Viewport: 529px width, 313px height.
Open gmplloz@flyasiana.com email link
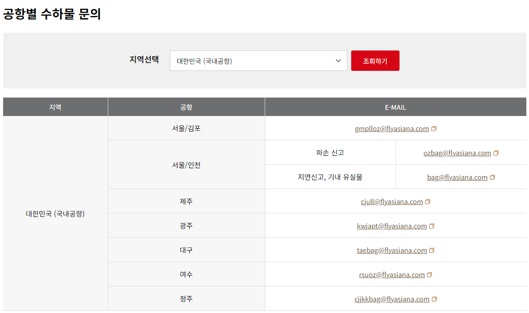click(392, 129)
